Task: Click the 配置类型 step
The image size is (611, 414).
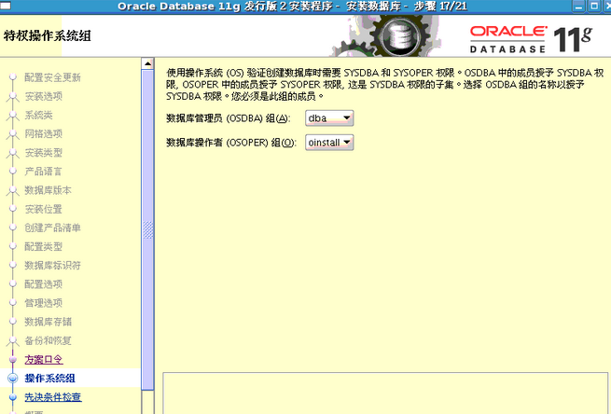Action: (44, 246)
